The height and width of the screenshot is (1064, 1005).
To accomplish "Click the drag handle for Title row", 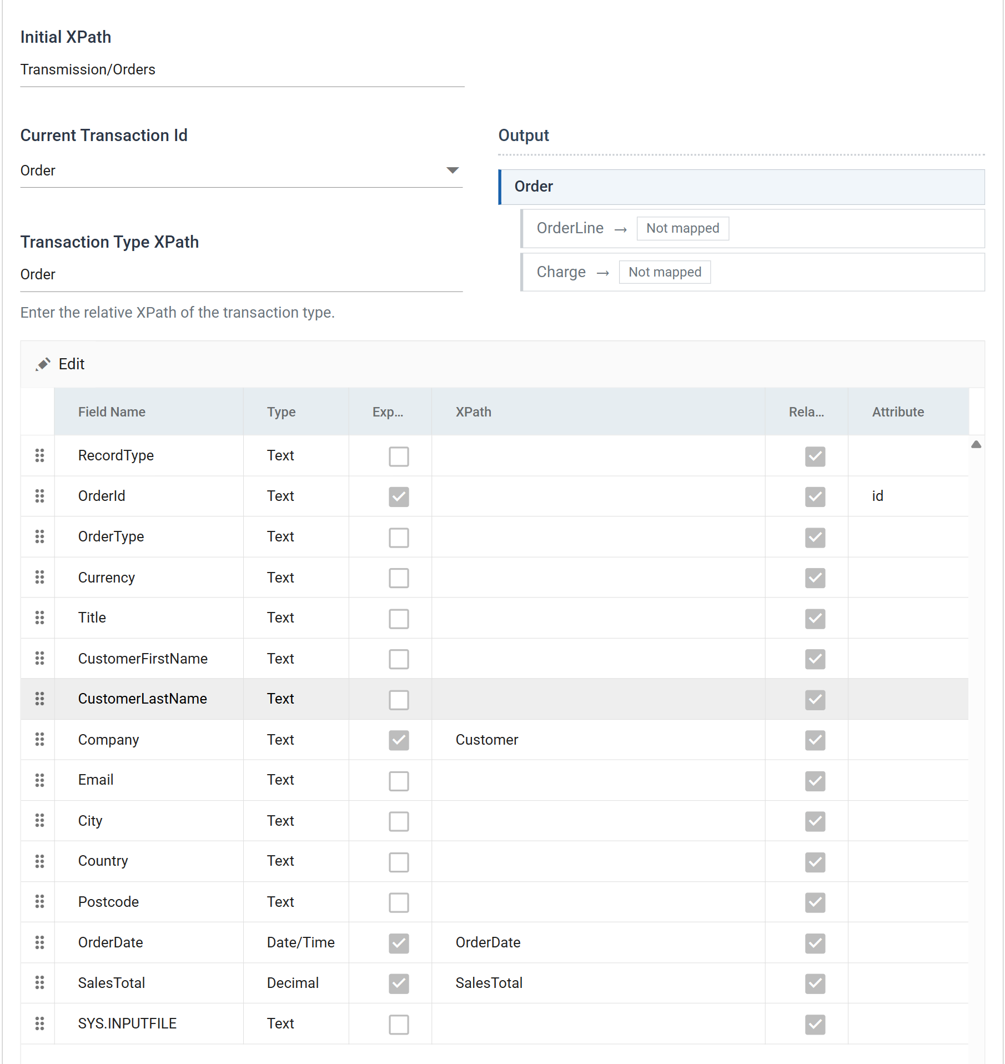I will click(39, 618).
